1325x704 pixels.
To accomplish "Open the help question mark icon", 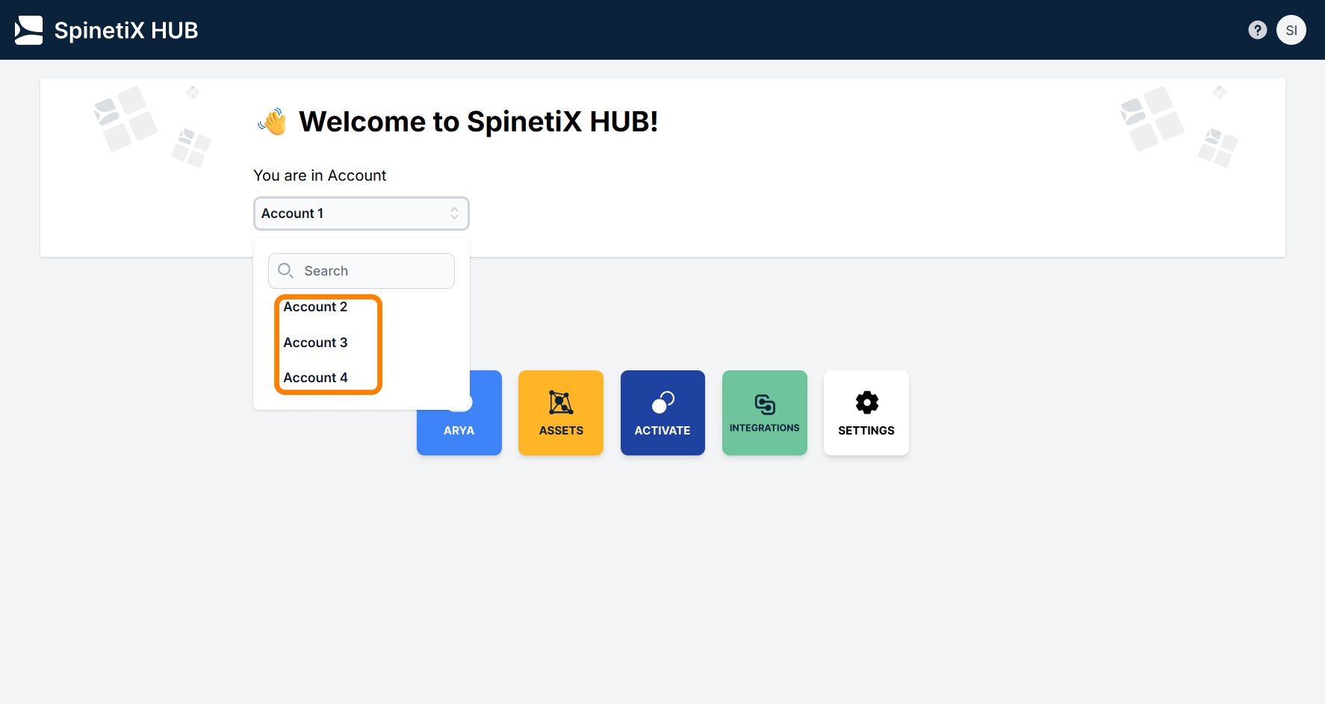I will tap(1258, 30).
